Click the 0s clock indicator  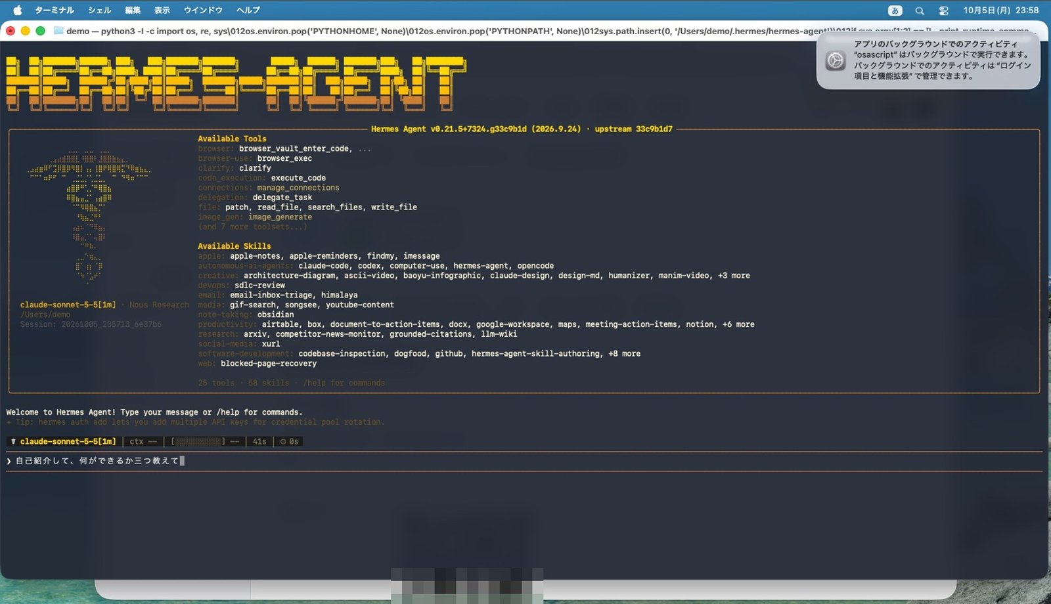click(x=290, y=441)
